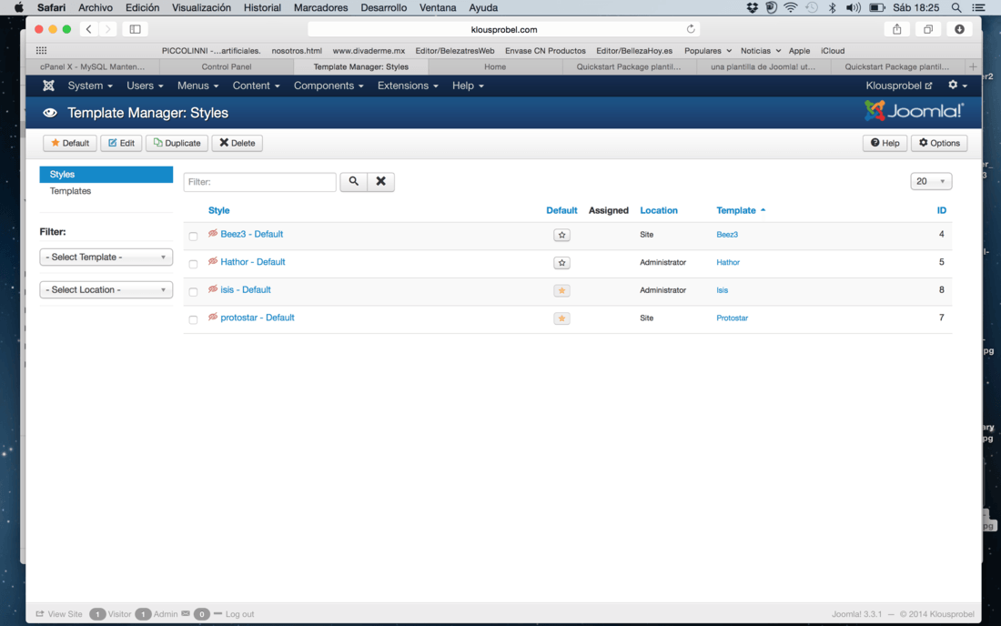Viewport: 1001px width, 626px height.
Task: Open the Select Location dropdown
Action: (x=106, y=289)
